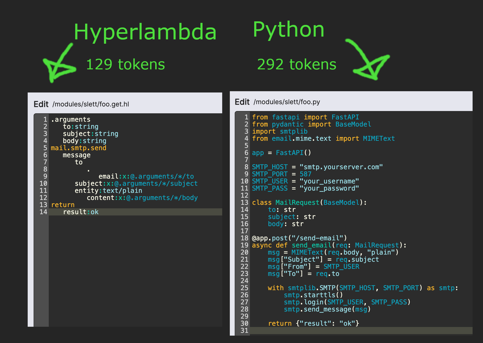Click the result:ok line in foo.get.hl

pos(81,212)
